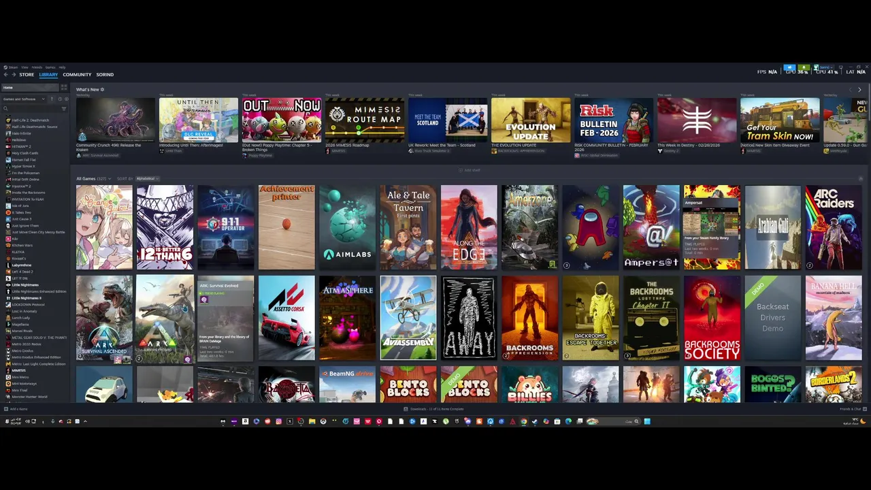This screenshot has height=490, width=871.
Task: Go back with the left arrow button
Action: coord(5,74)
